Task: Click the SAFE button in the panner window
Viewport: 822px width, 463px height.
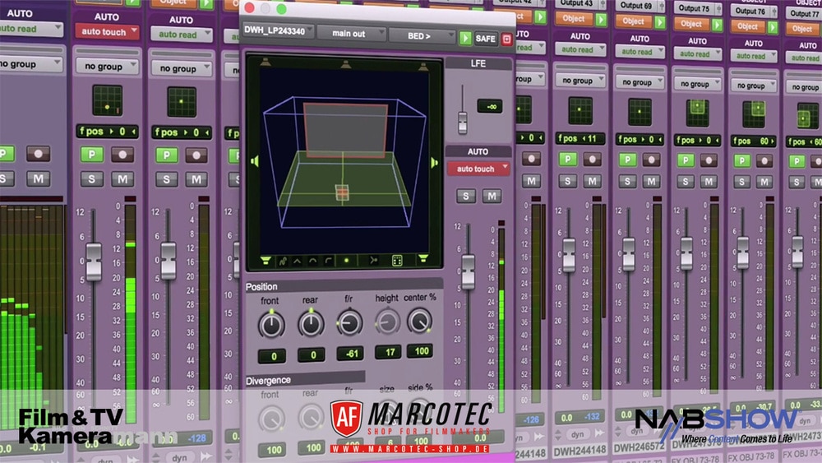Action: (x=486, y=39)
